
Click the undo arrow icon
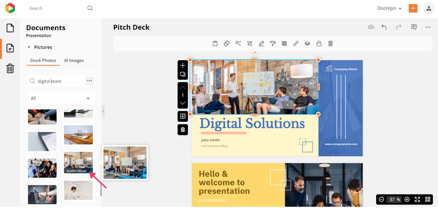(x=384, y=27)
